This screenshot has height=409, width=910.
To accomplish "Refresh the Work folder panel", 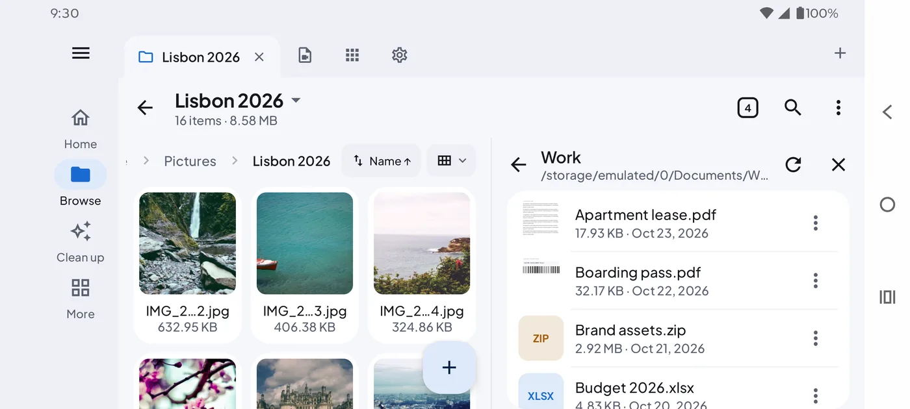I will point(793,165).
